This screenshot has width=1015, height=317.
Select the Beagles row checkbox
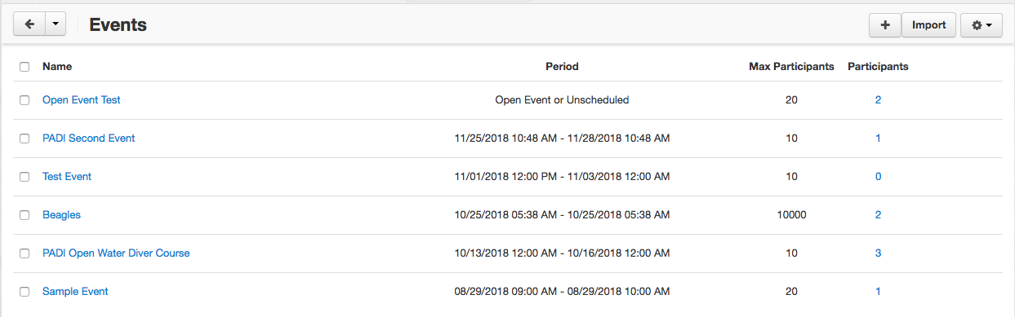pyautogui.click(x=24, y=215)
